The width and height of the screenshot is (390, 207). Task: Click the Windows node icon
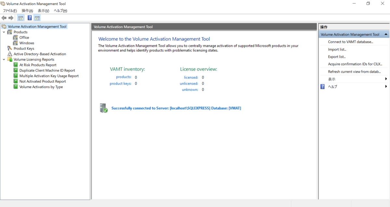(x=16, y=43)
